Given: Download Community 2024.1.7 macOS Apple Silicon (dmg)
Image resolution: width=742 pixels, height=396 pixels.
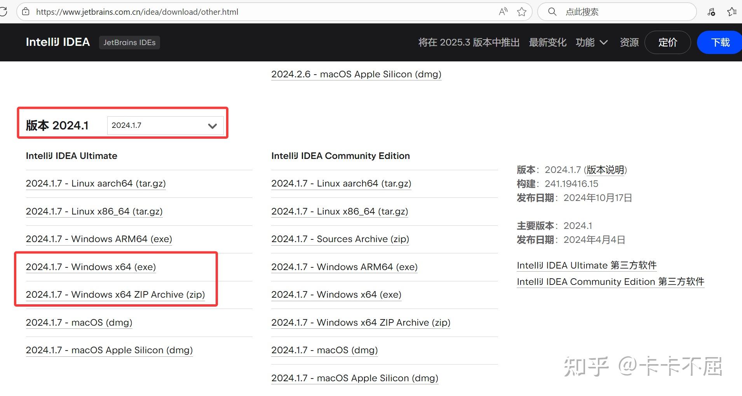Looking at the screenshot, I should click(355, 378).
